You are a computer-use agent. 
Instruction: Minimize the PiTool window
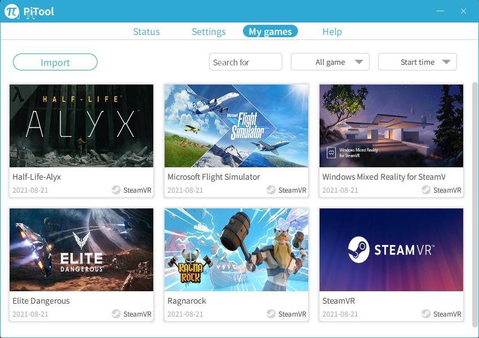pyautogui.click(x=440, y=11)
